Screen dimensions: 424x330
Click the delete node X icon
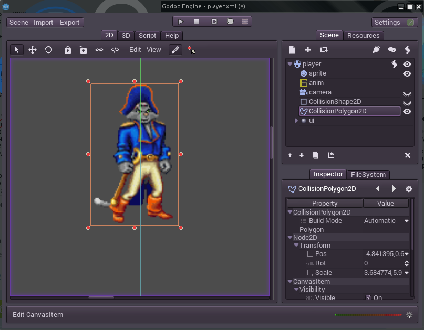[407, 155]
